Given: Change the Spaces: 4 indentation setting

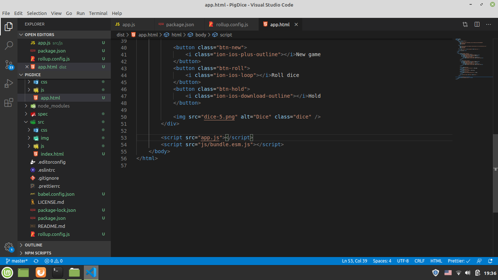Looking at the screenshot, I should point(382,261).
